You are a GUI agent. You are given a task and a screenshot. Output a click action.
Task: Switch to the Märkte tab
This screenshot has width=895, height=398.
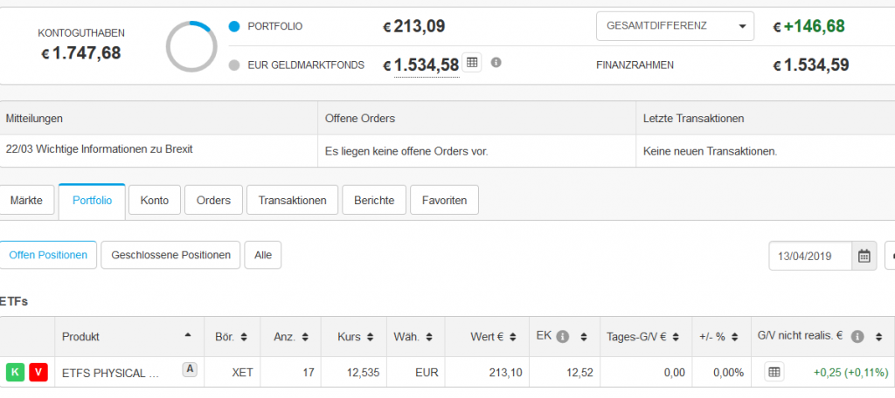[26, 200]
